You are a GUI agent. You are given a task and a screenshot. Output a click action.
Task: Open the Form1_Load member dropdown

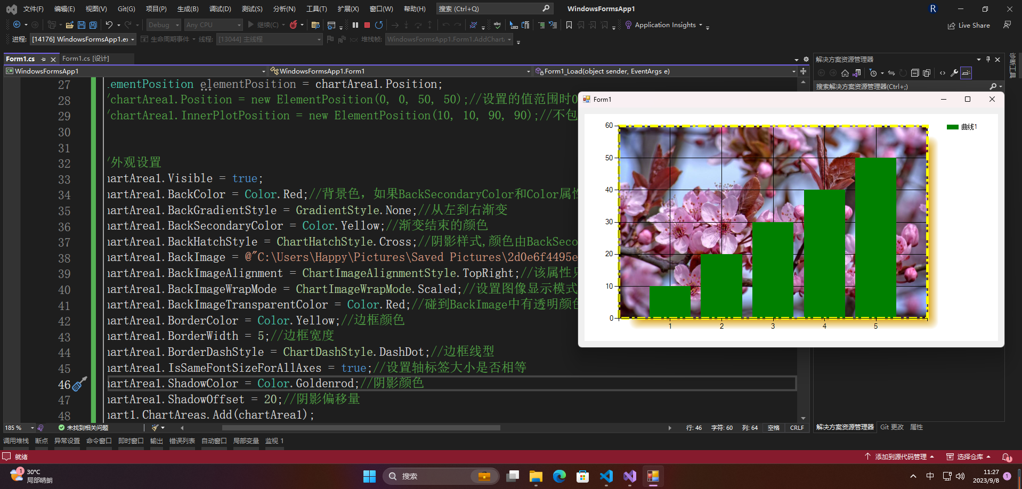[666, 71]
